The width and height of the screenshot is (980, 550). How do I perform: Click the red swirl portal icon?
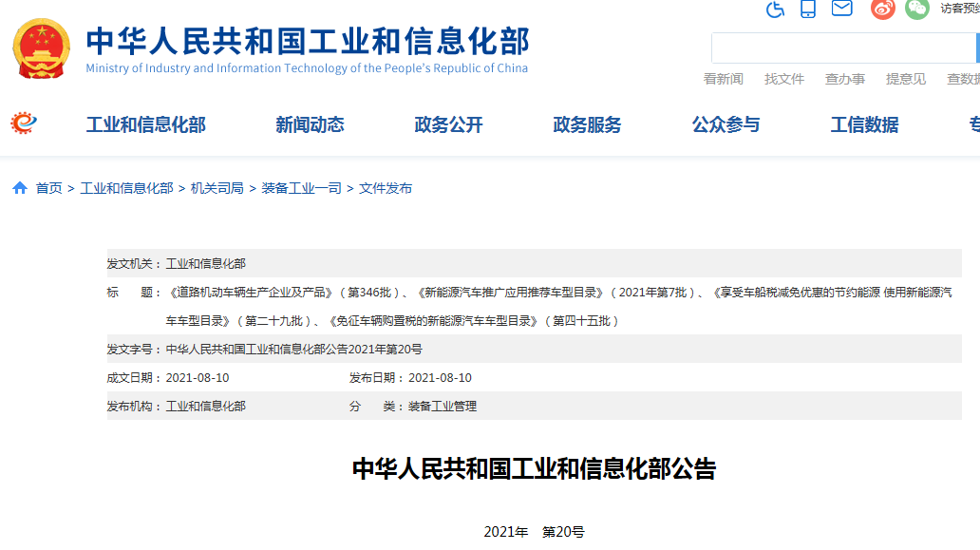(24, 123)
